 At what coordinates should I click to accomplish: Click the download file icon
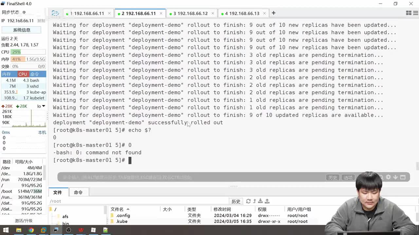tap(261, 201)
